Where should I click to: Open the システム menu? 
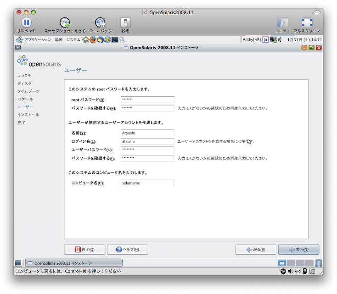(x=73, y=40)
